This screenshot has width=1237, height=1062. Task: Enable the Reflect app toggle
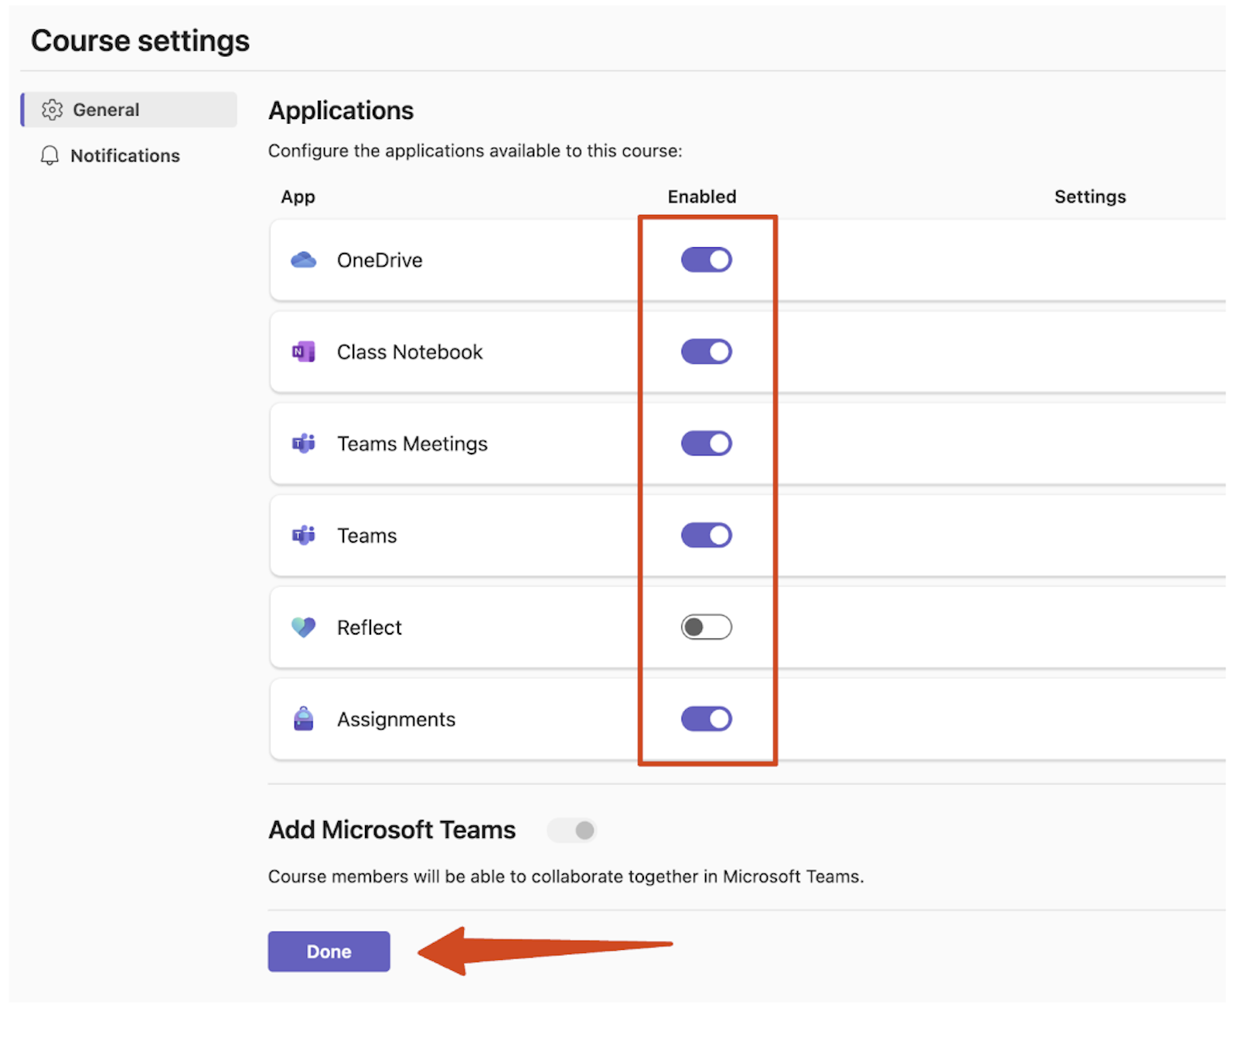coord(706,627)
